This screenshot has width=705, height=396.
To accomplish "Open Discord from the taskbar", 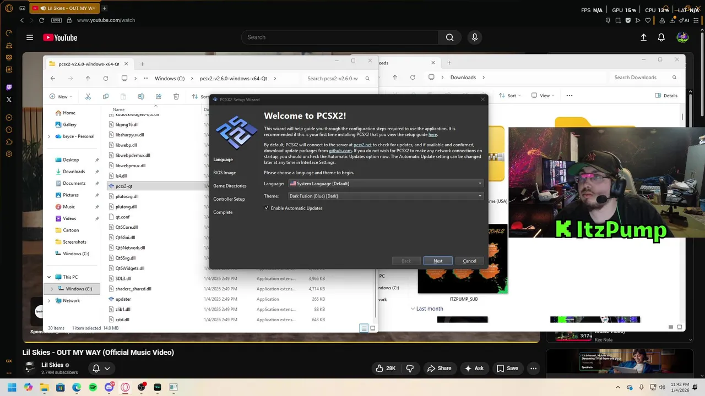I will 109,387.
